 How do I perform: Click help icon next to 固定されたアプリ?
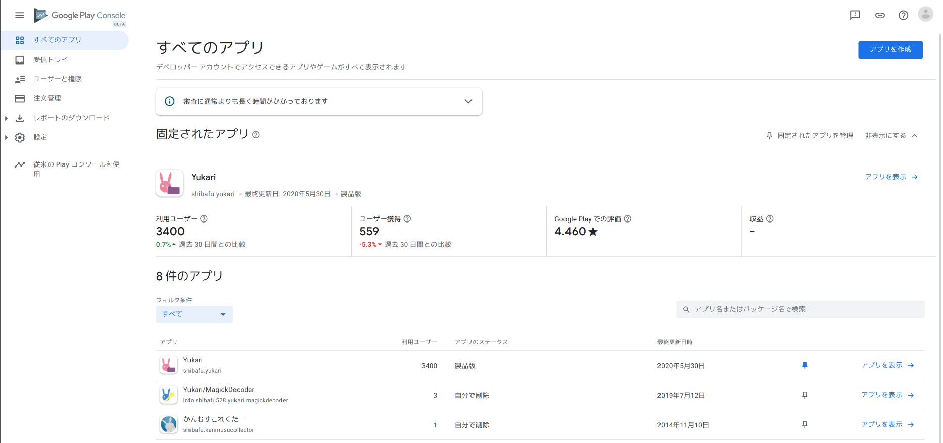coord(256,135)
